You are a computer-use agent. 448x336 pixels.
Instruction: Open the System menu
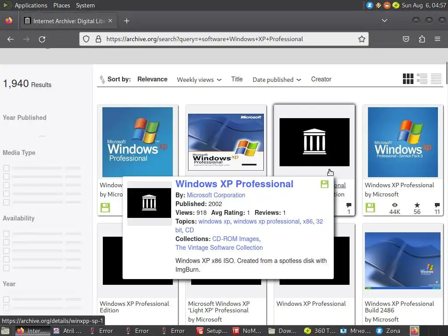[85, 5]
